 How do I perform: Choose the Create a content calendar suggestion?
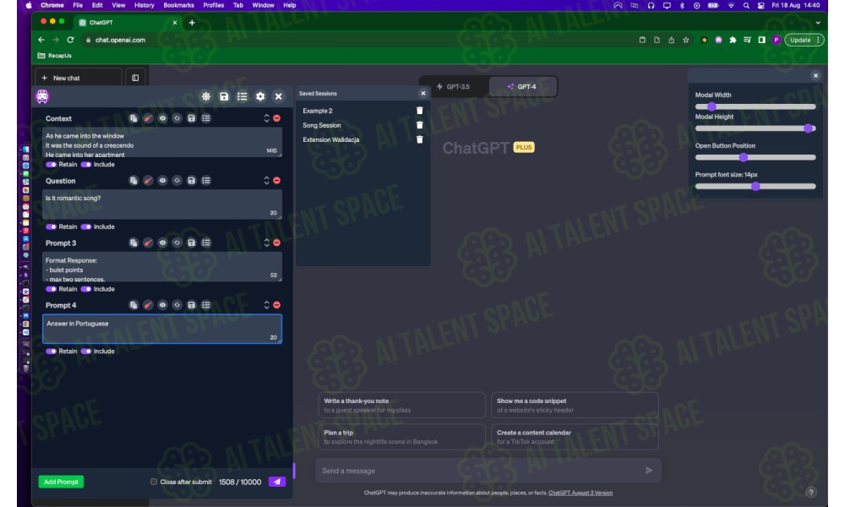pyautogui.click(x=575, y=437)
